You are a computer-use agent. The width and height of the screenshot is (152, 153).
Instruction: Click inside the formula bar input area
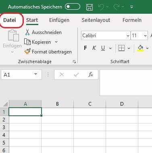tap(126, 83)
